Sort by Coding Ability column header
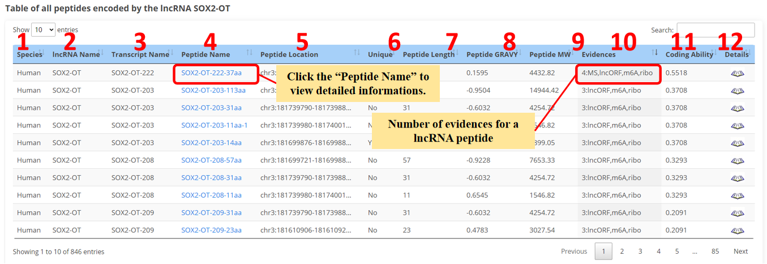 (688, 54)
